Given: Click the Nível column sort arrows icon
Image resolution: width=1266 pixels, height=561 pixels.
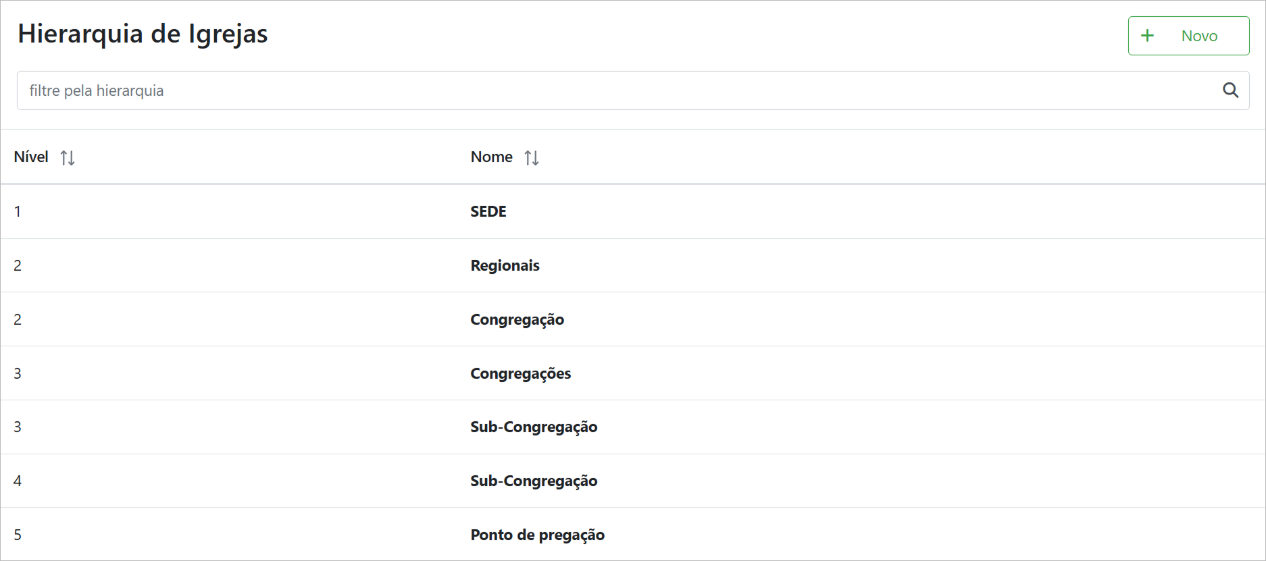Looking at the screenshot, I should point(67,158).
